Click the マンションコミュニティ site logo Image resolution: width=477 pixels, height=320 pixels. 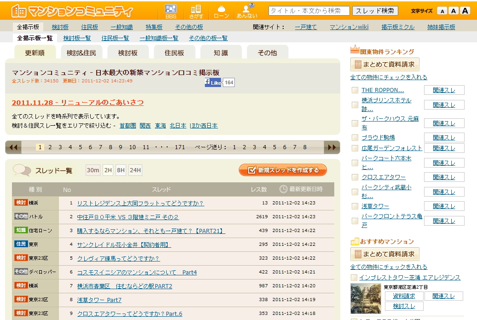coord(72,11)
